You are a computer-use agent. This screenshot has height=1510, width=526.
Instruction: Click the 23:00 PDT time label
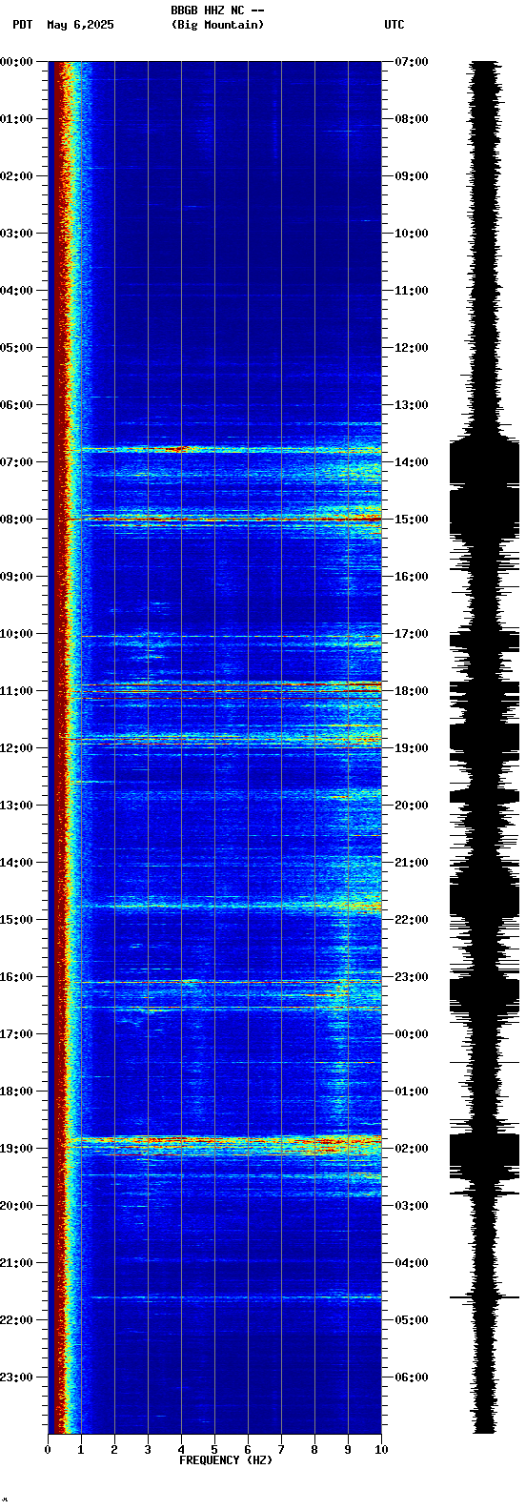16,1377
